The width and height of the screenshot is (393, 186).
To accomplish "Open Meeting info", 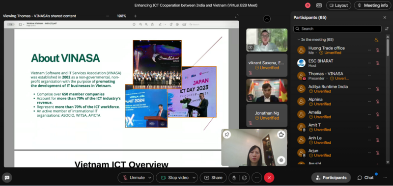I will [x=373, y=5].
